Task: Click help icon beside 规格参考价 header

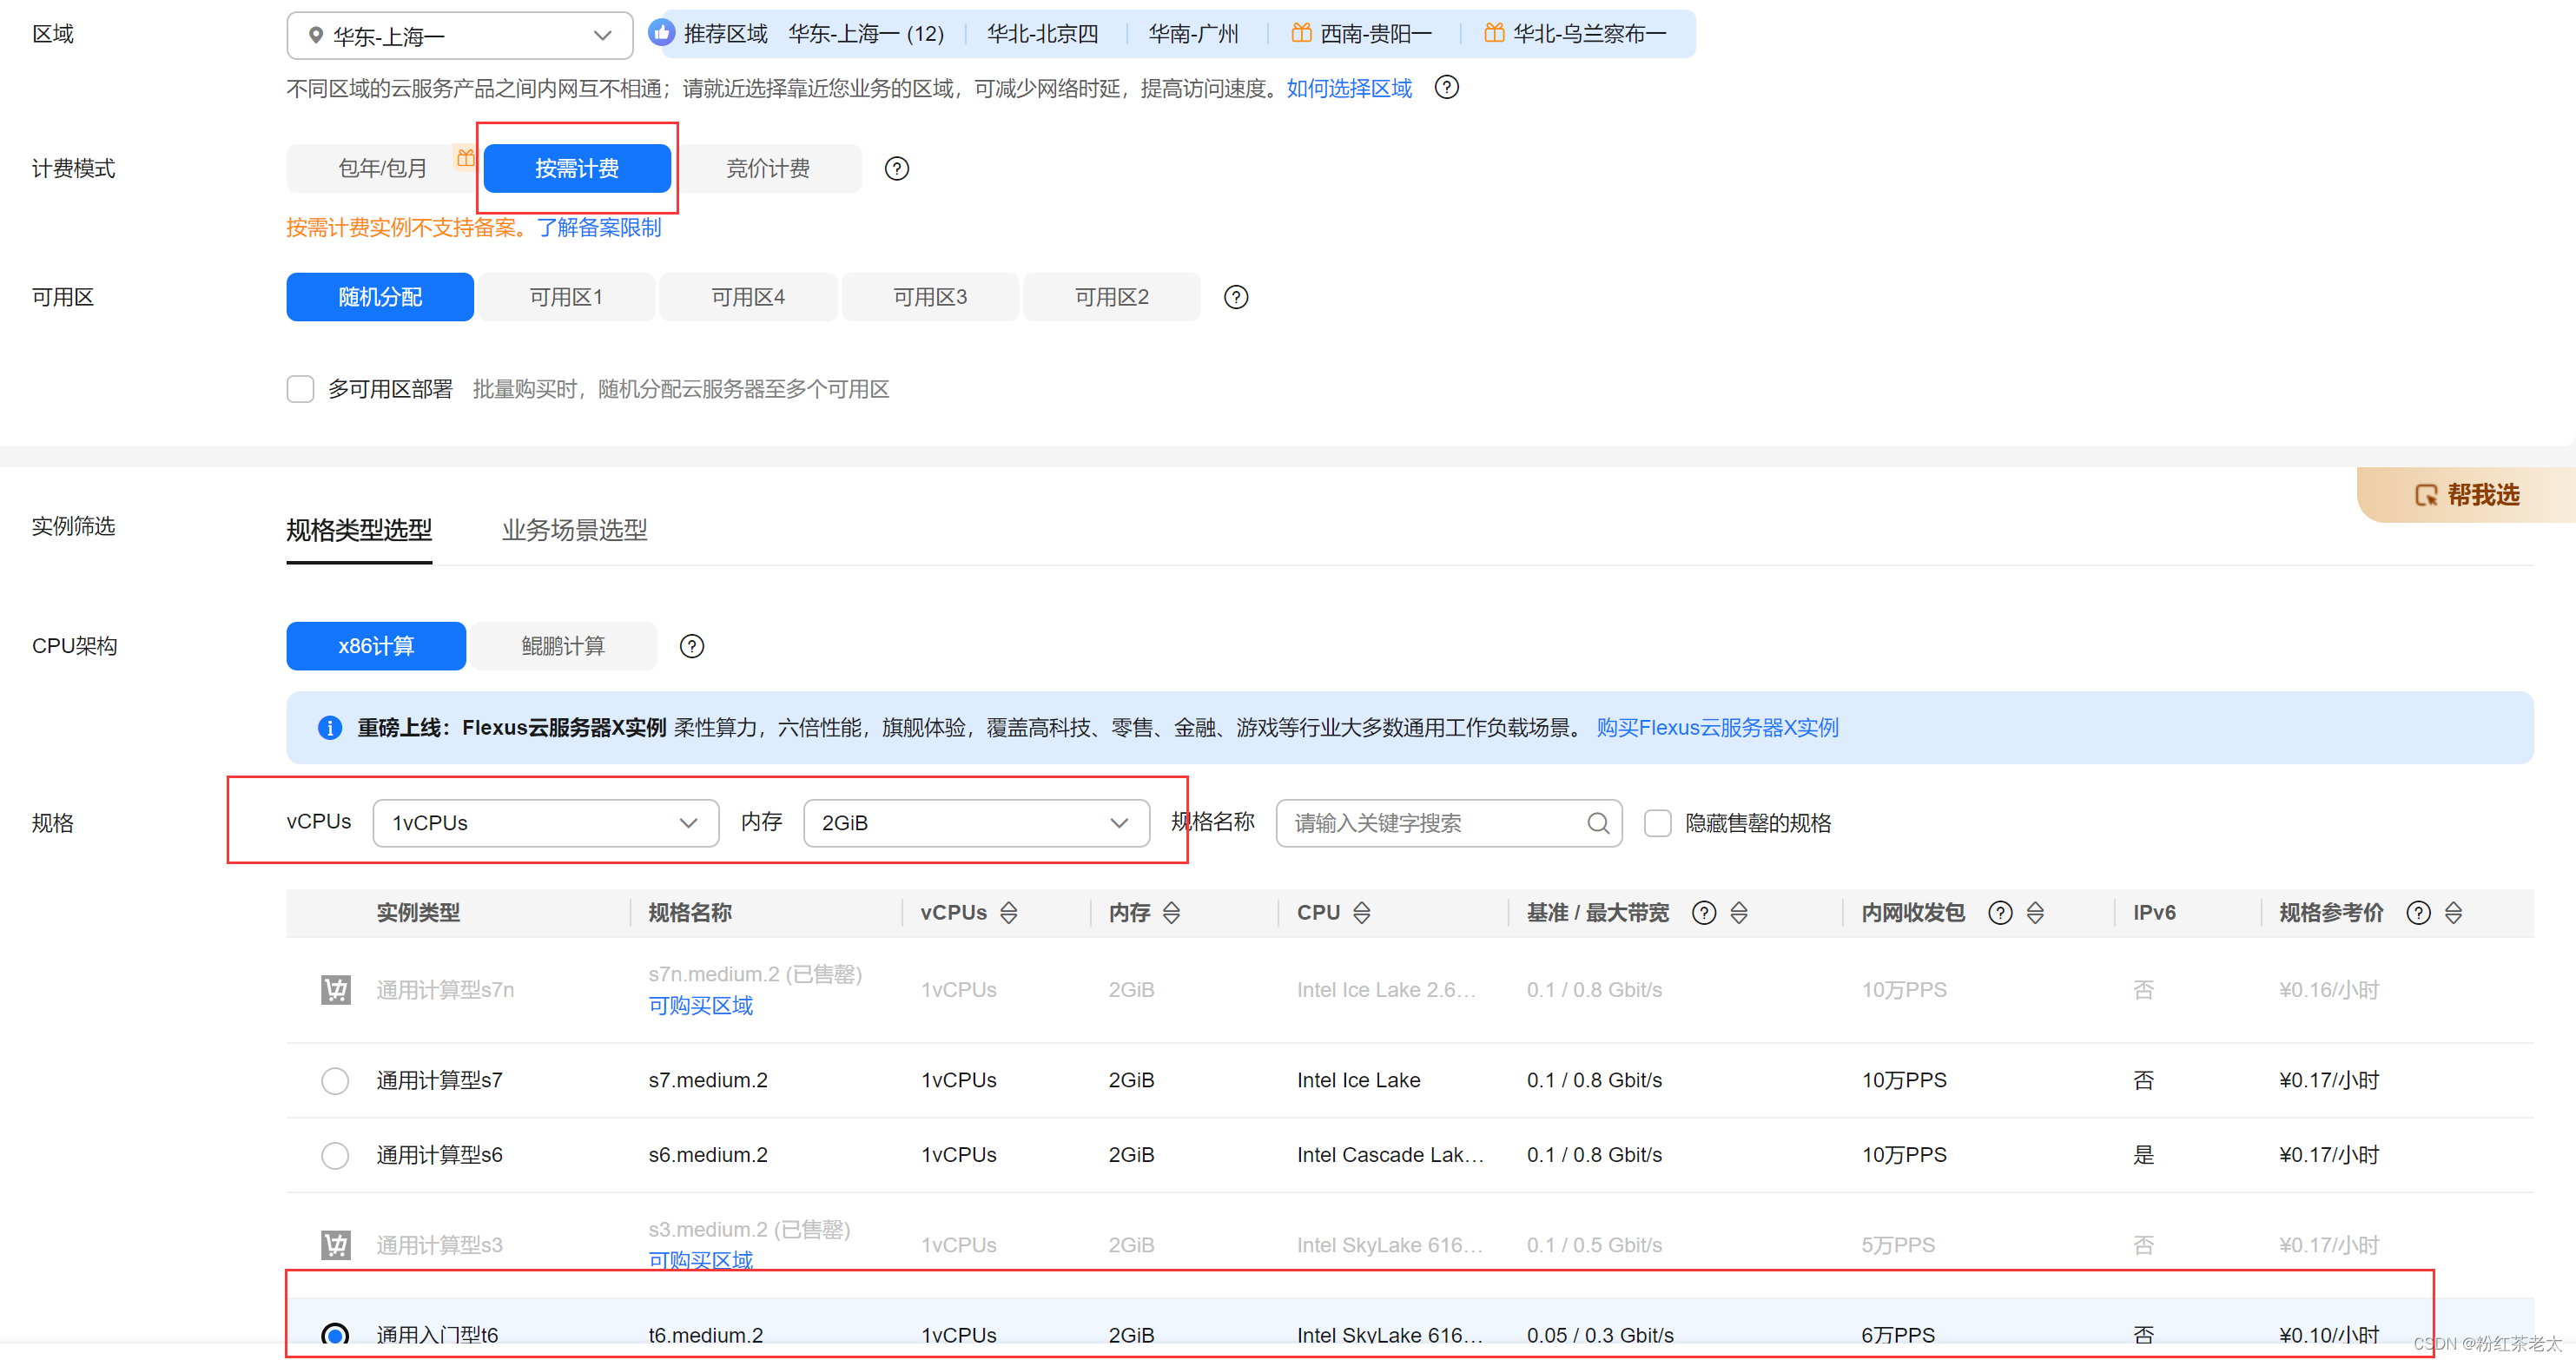Action: pos(2418,913)
